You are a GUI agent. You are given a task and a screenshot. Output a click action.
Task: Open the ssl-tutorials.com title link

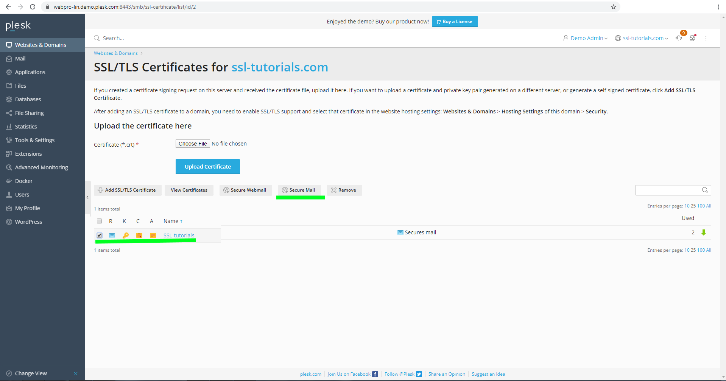(280, 67)
